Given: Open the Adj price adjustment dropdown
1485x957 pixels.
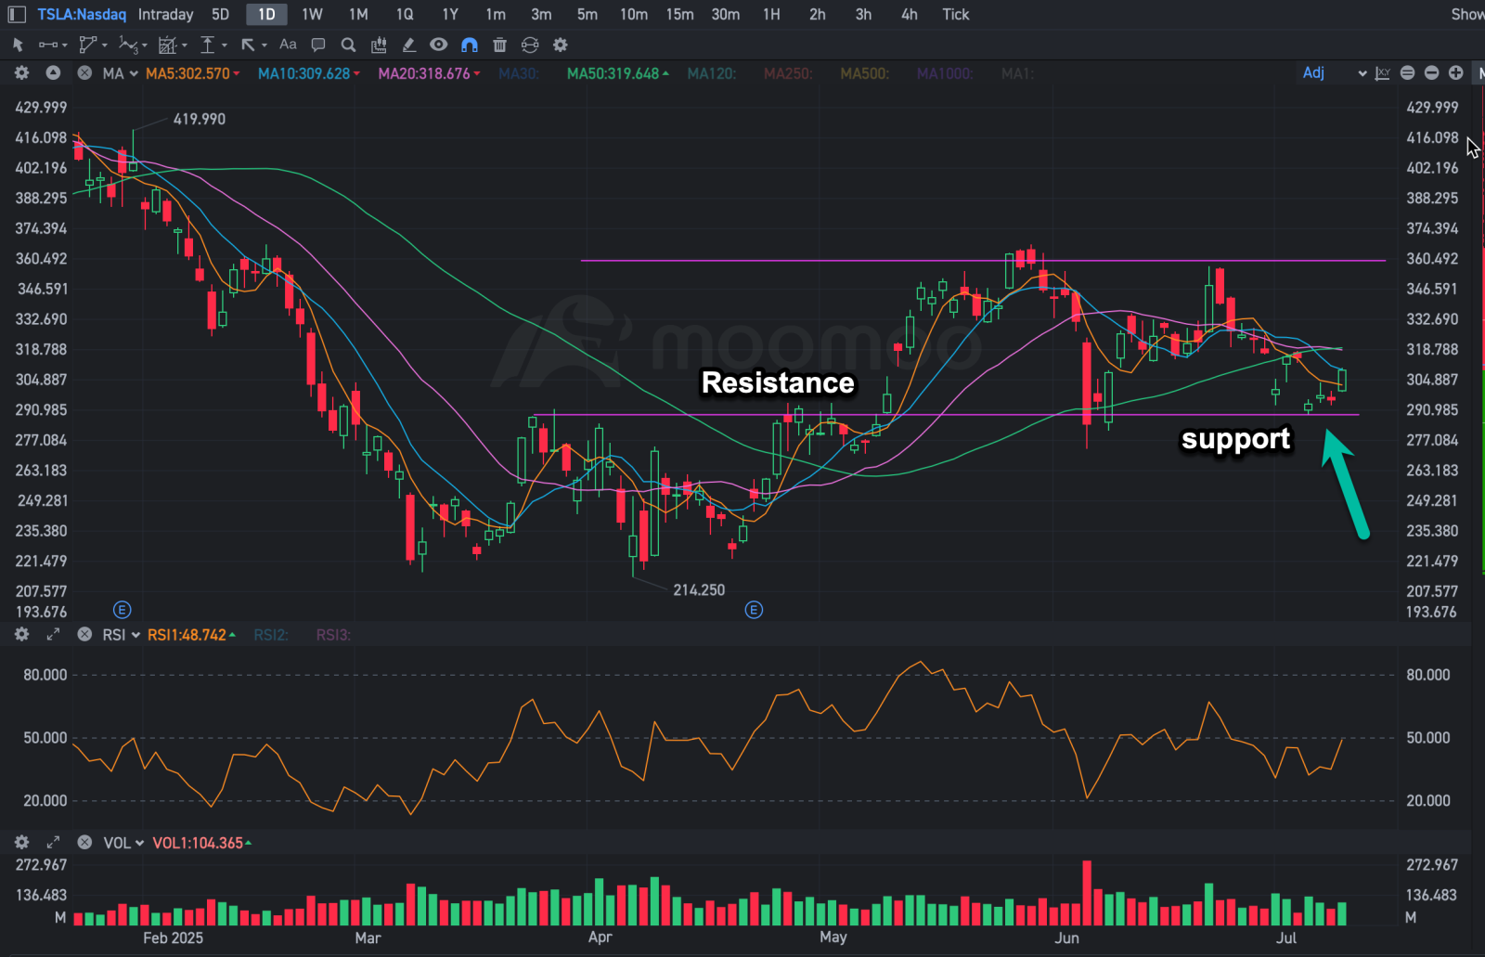Looking at the screenshot, I should click(1335, 73).
